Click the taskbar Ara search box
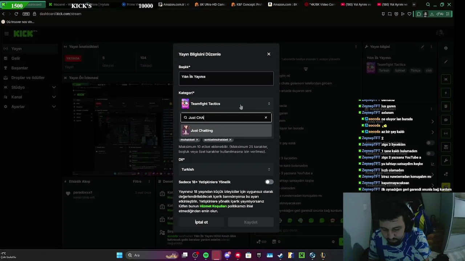This screenshot has height=261, width=465. [152, 255]
